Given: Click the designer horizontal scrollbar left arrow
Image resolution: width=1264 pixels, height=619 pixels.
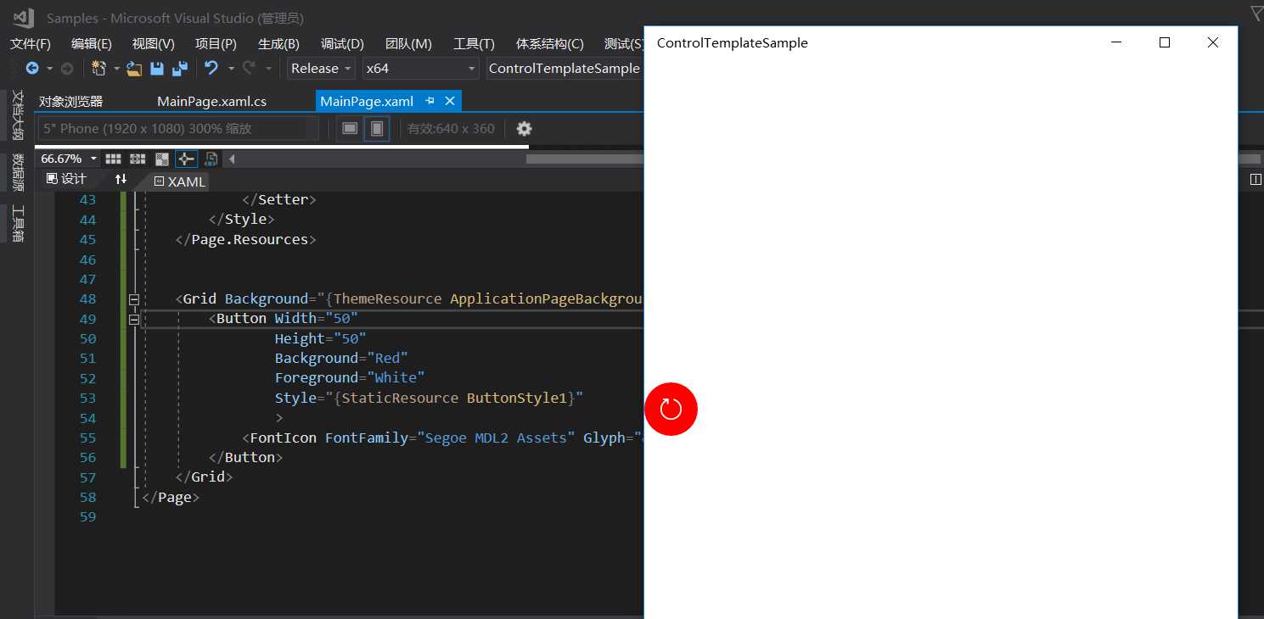Looking at the screenshot, I should (232, 159).
